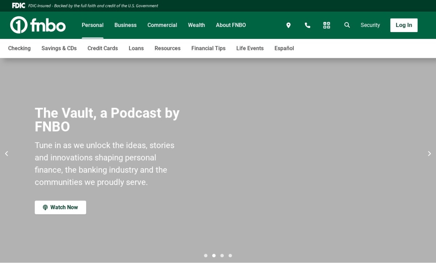Expand the Credit Cards menu
This screenshot has width=436, height=273.
tap(102, 48)
